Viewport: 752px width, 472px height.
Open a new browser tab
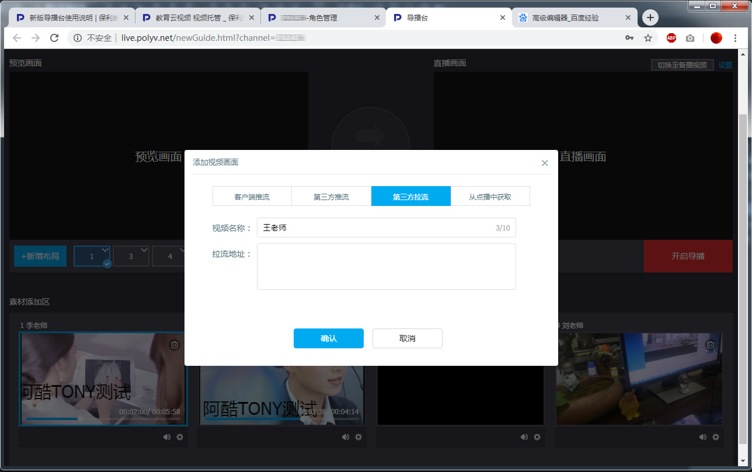pyautogui.click(x=650, y=18)
